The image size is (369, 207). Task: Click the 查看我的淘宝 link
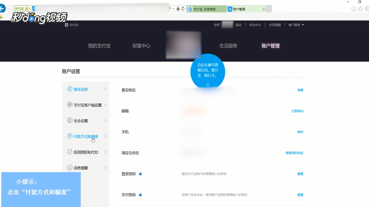pyautogui.click(x=294, y=153)
